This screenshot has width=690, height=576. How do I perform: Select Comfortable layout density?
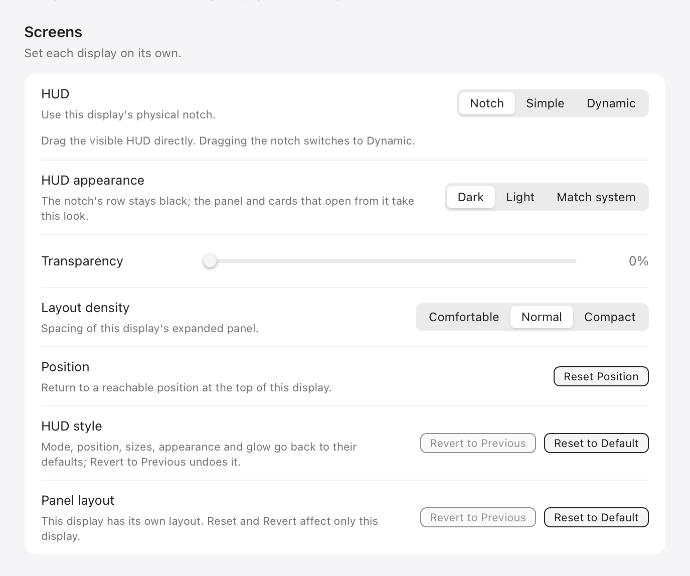464,317
